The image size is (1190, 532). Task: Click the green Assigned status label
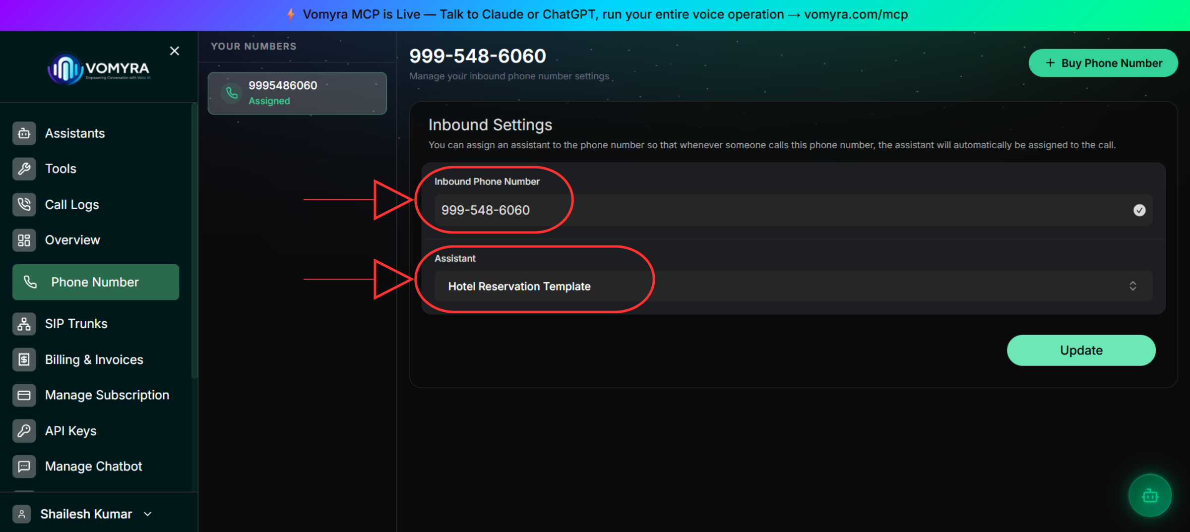click(269, 101)
